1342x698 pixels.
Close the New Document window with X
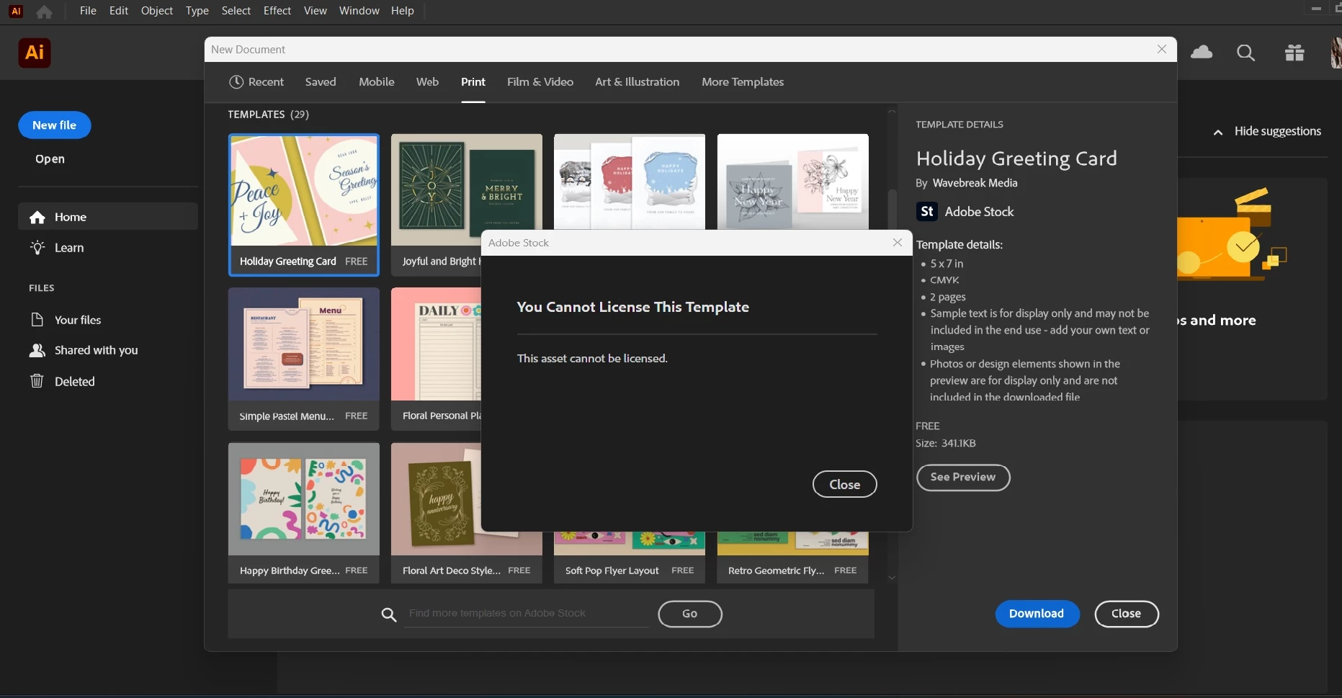coord(1162,49)
